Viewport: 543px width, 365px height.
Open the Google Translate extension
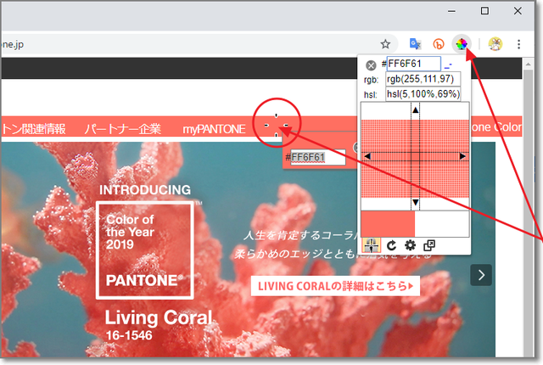click(416, 44)
